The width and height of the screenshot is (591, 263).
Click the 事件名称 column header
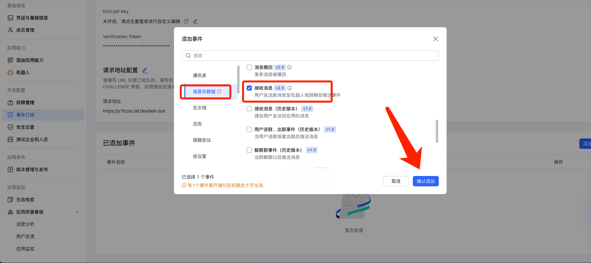[116, 162]
